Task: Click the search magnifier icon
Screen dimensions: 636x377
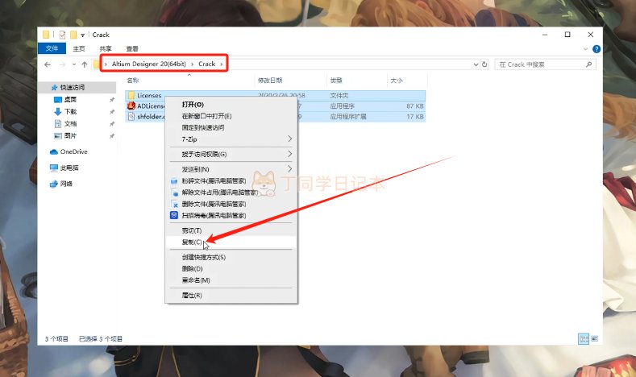Action: pyautogui.click(x=588, y=64)
